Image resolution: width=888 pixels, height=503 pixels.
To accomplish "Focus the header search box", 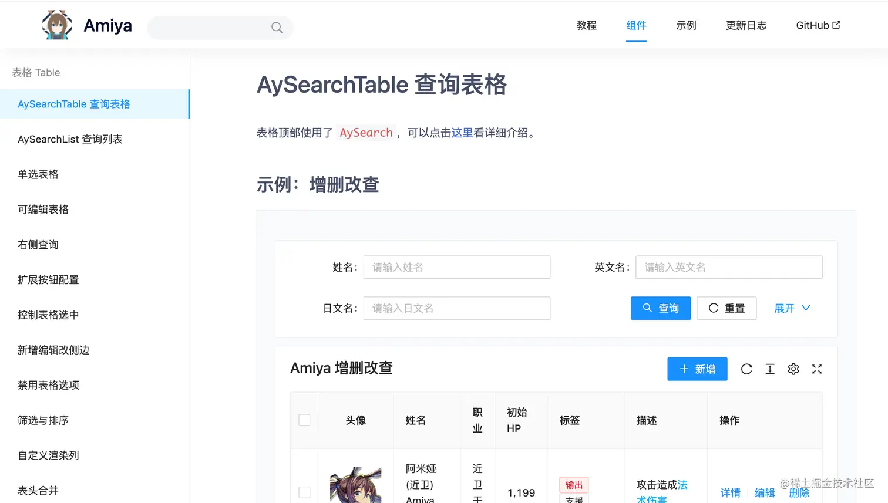I will coord(220,28).
